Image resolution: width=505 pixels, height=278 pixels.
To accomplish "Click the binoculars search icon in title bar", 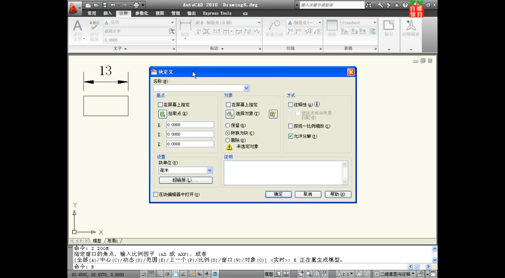I will coord(368,5).
